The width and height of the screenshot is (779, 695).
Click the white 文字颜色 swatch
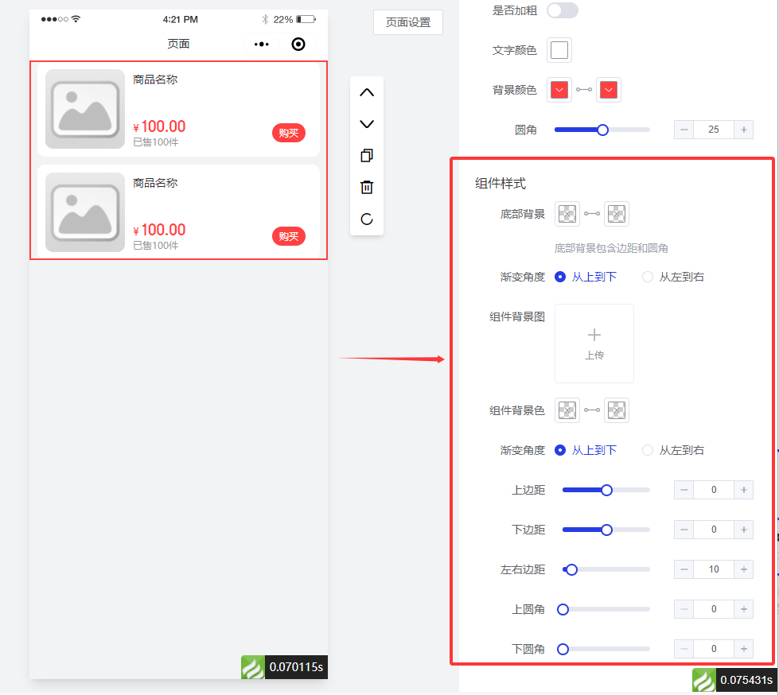tap(559, 50)
